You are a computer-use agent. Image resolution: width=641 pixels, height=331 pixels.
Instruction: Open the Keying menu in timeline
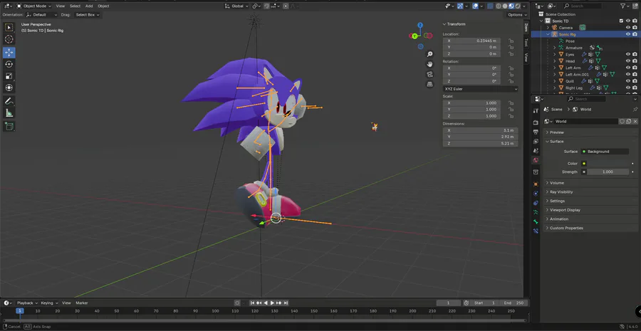(48, 303)
